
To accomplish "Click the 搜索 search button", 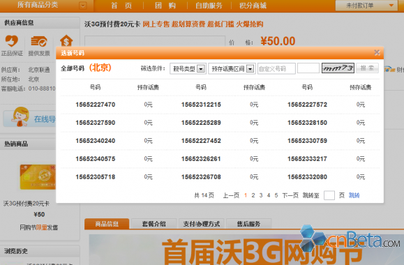I will point(367,68).
